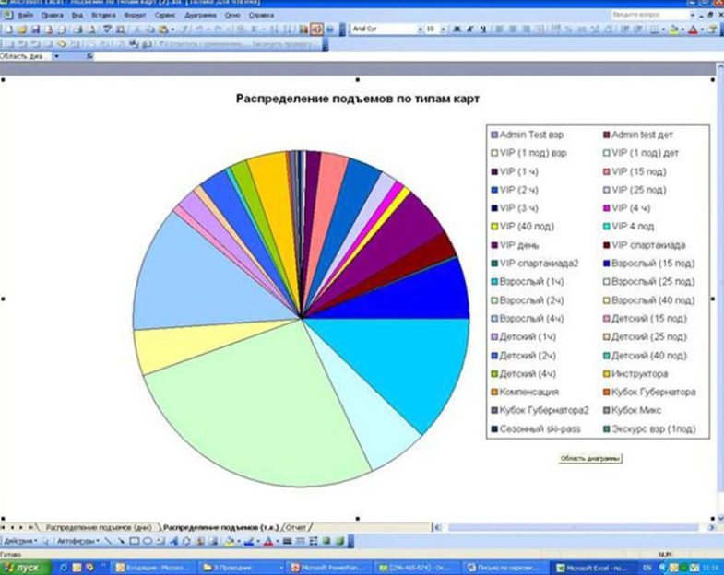Click the first sheet navigation arrow
Image resolution: width=724 pixels, height=575 pixels.
(x=7, y=527)
